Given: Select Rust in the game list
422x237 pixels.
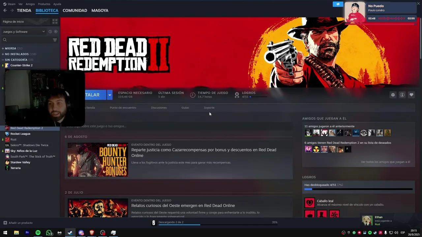Looking at the screenshot, I should 13,139.
